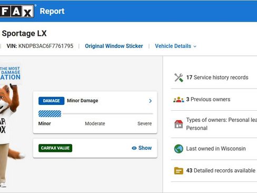The height and width of the screenshot is (193, 257).
Task: Click the Sportage LX heading
Action: point(24,33)
